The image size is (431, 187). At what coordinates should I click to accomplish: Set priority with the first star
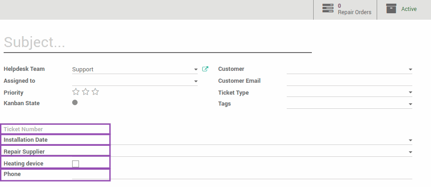tap(76, 92)
